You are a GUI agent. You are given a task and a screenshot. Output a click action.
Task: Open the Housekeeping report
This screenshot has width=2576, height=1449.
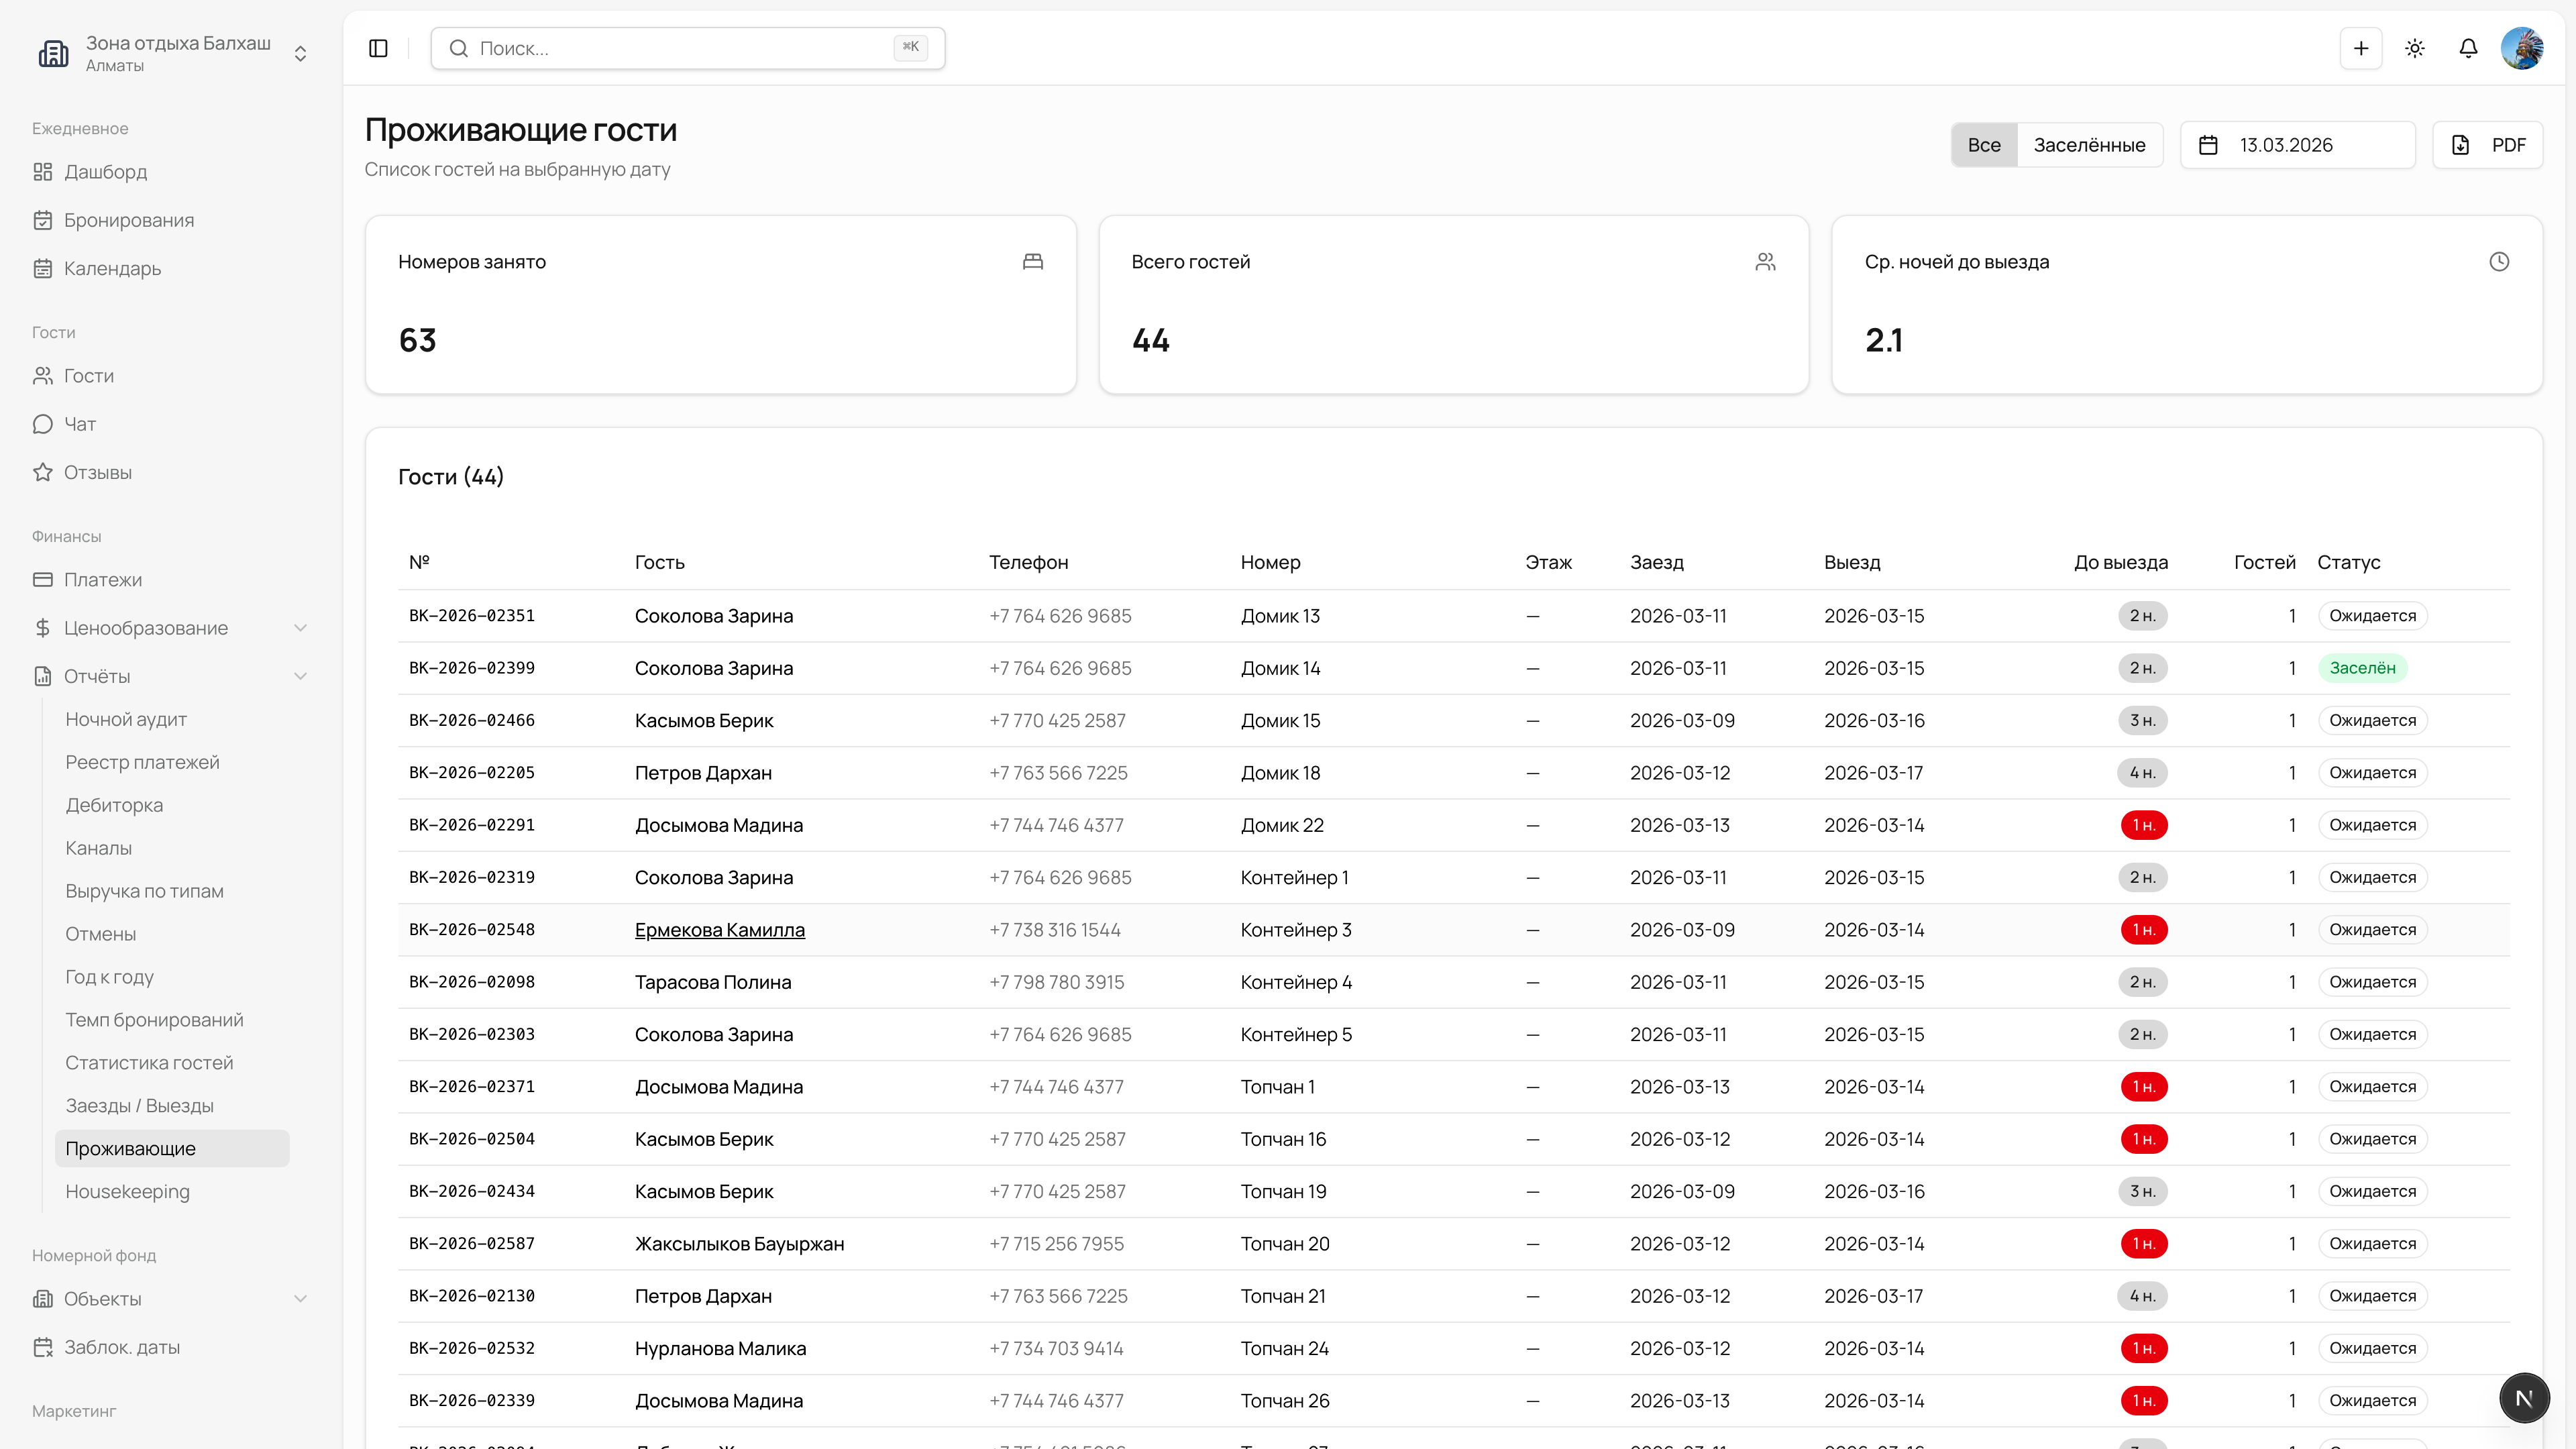[127, 1191]
